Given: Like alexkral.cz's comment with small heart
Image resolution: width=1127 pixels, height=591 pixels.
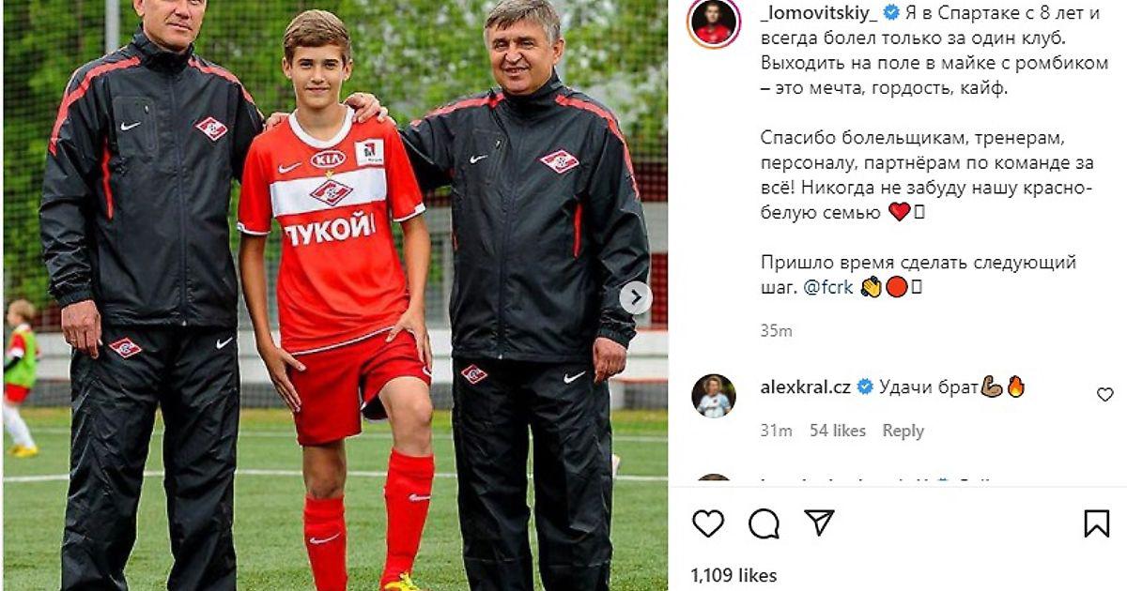Looking at the screenshot, I should 1105,395.
